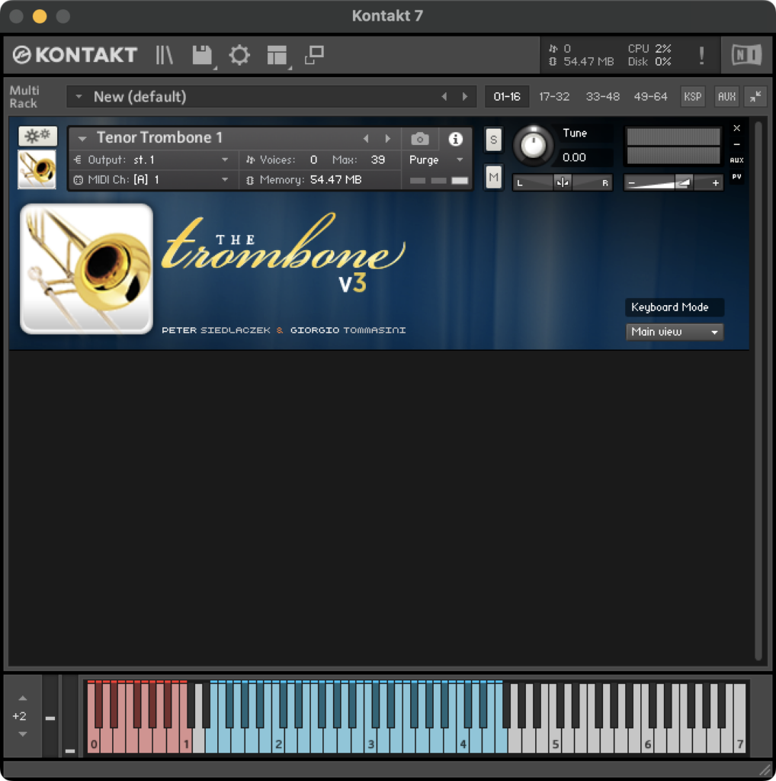This screenshot has width=776, height=781.
Task: Collapse rack headers with the arrows icon
Action: (755, 96)
